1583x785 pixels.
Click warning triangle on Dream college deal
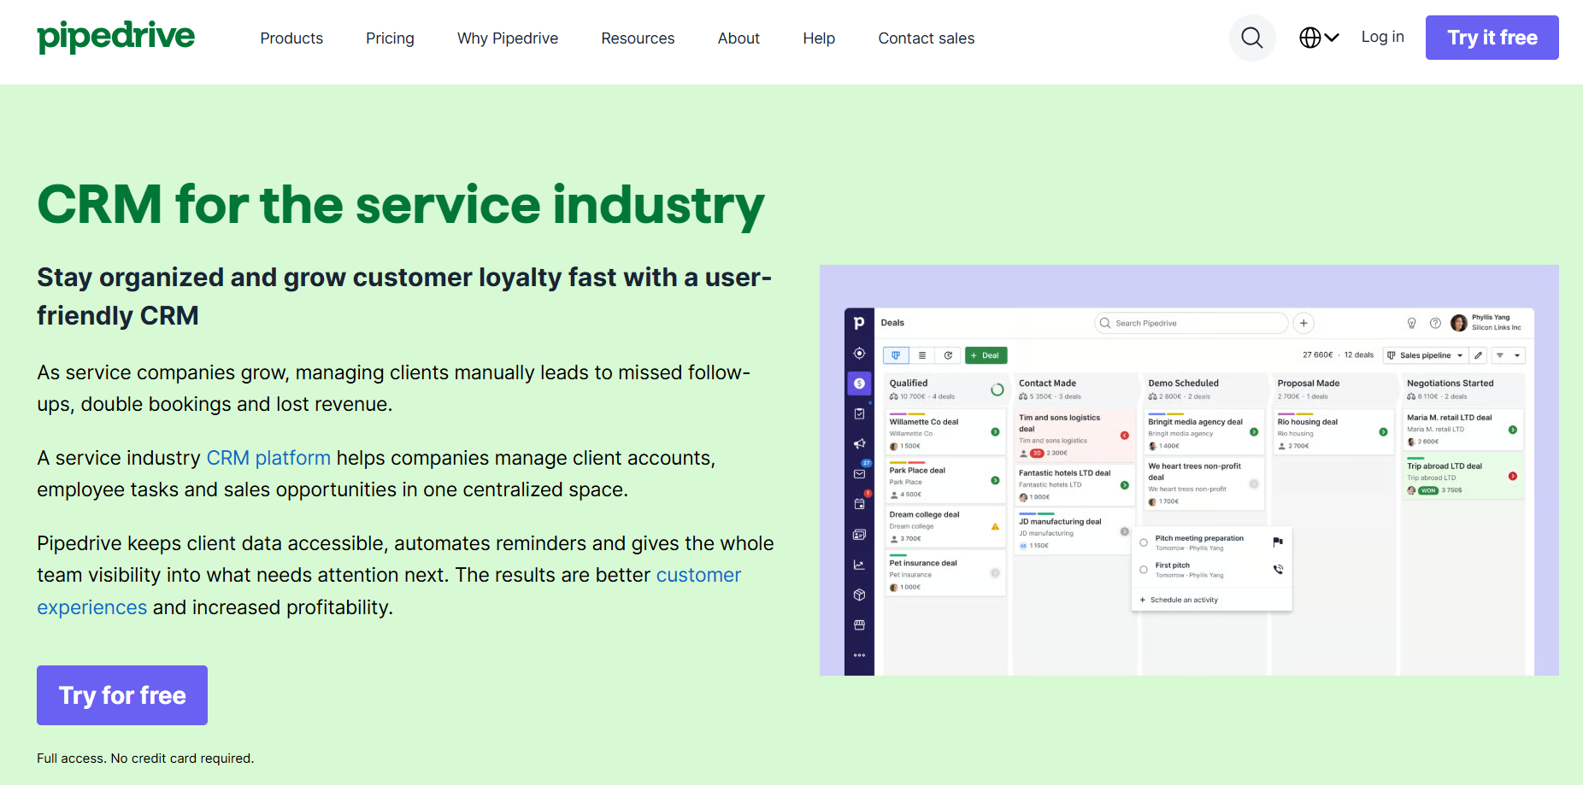point(995,526)
